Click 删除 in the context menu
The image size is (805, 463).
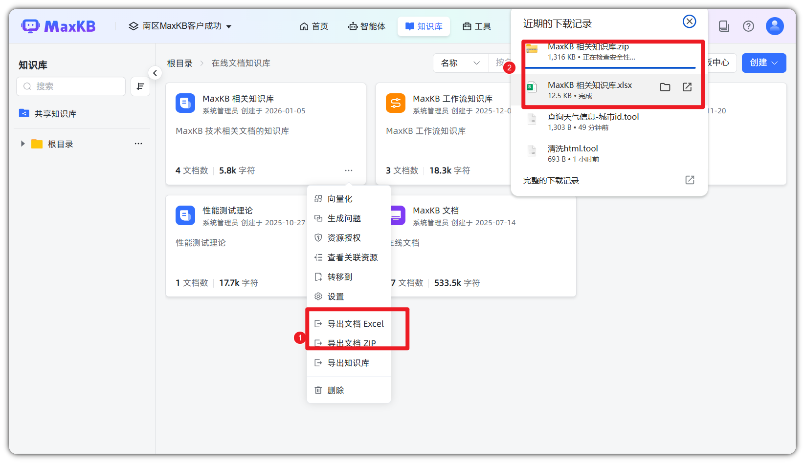(x=349, y=390)
